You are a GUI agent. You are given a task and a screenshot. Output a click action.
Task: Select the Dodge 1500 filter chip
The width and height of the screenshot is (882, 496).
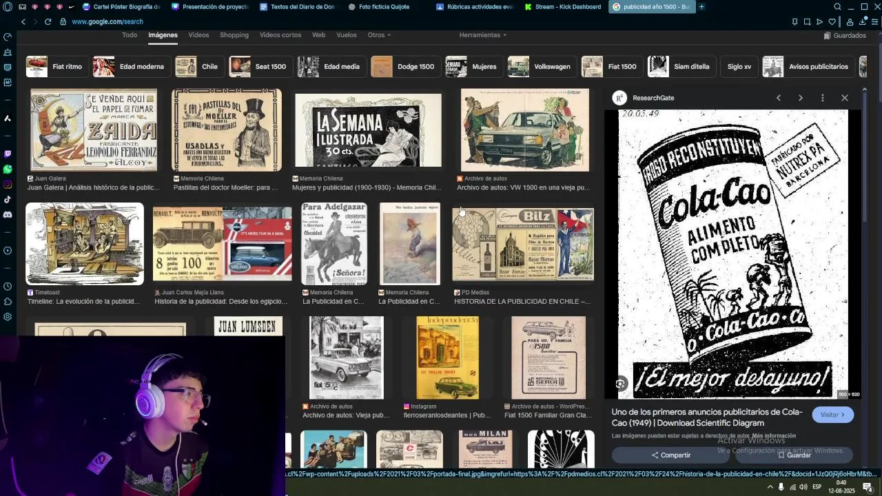pos(404,67)
